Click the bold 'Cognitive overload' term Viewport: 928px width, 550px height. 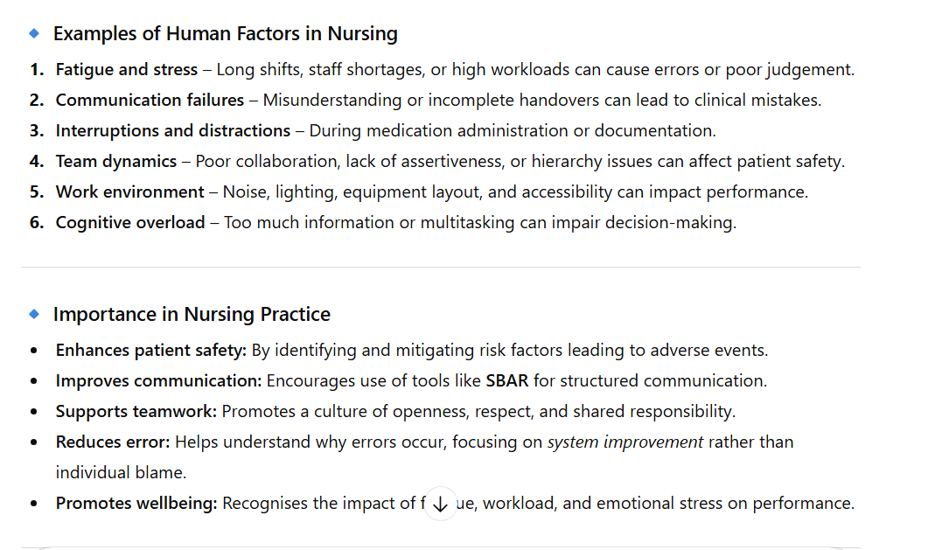(x=129, y=222)
